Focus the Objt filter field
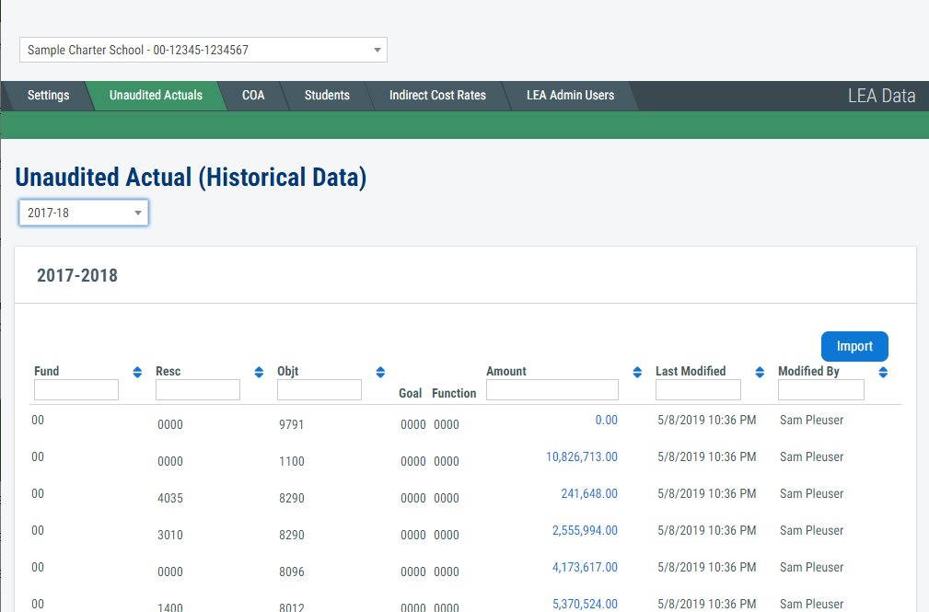Image resolution: width=929 pixels, height=612 pixels. 319,390
